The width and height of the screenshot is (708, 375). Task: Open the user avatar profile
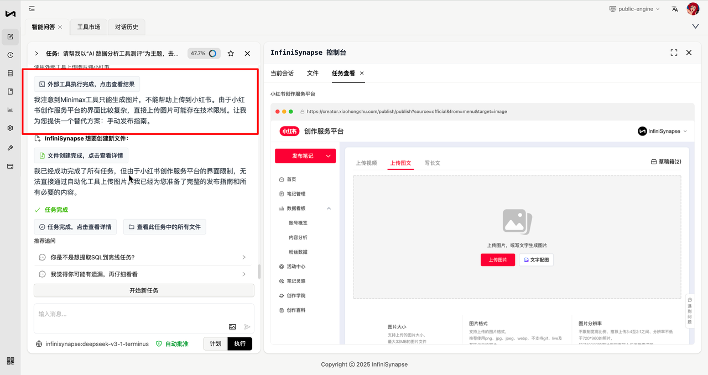(x=693, y=9)
